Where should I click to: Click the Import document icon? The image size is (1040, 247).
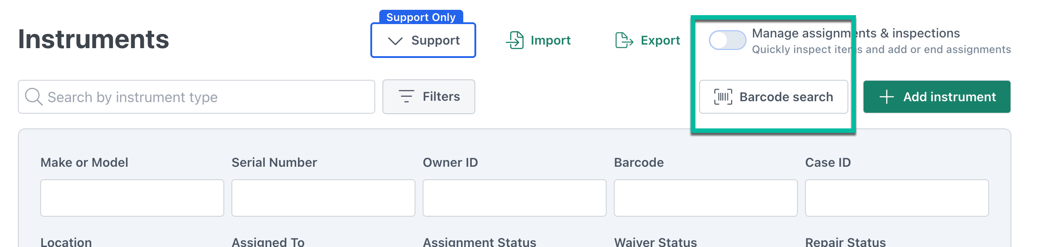(515, 40)
